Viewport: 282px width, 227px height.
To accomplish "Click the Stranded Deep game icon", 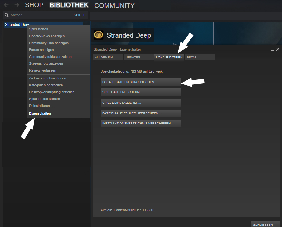I will click(99, 35).
